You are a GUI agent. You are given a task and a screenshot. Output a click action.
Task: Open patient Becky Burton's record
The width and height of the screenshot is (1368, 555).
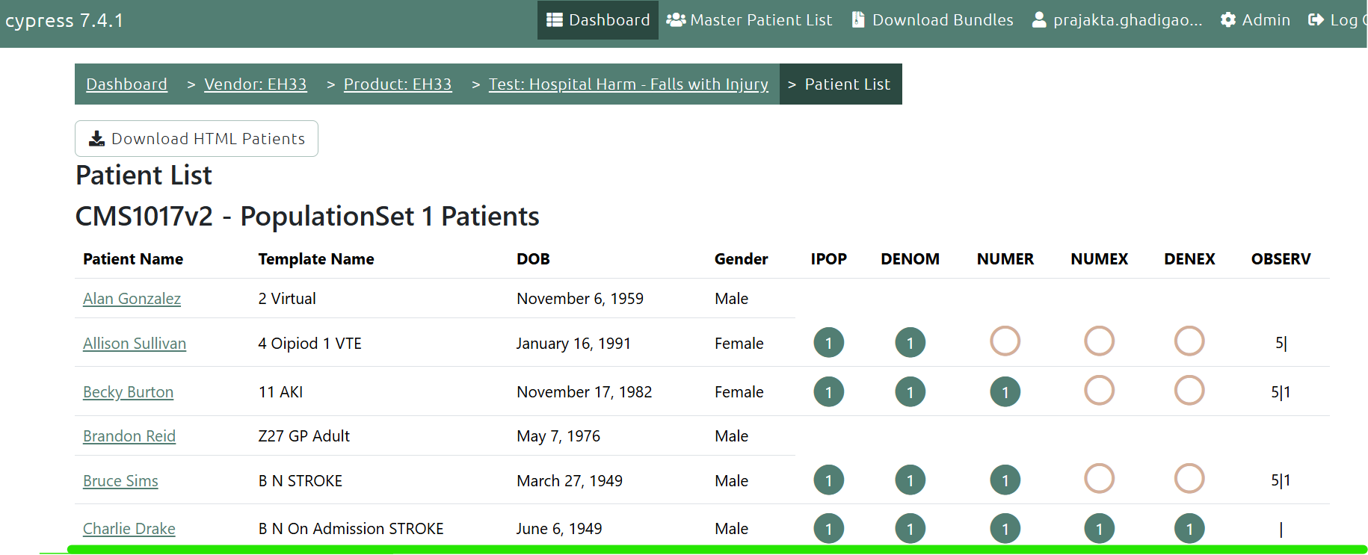click(128, 392)
